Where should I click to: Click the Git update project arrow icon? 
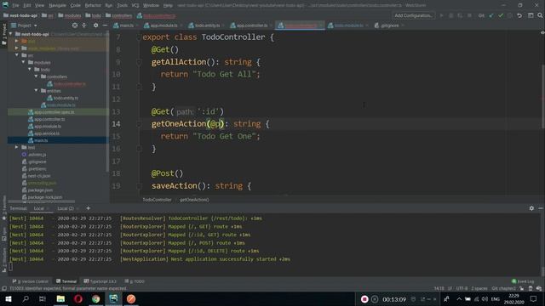(491, 15)
